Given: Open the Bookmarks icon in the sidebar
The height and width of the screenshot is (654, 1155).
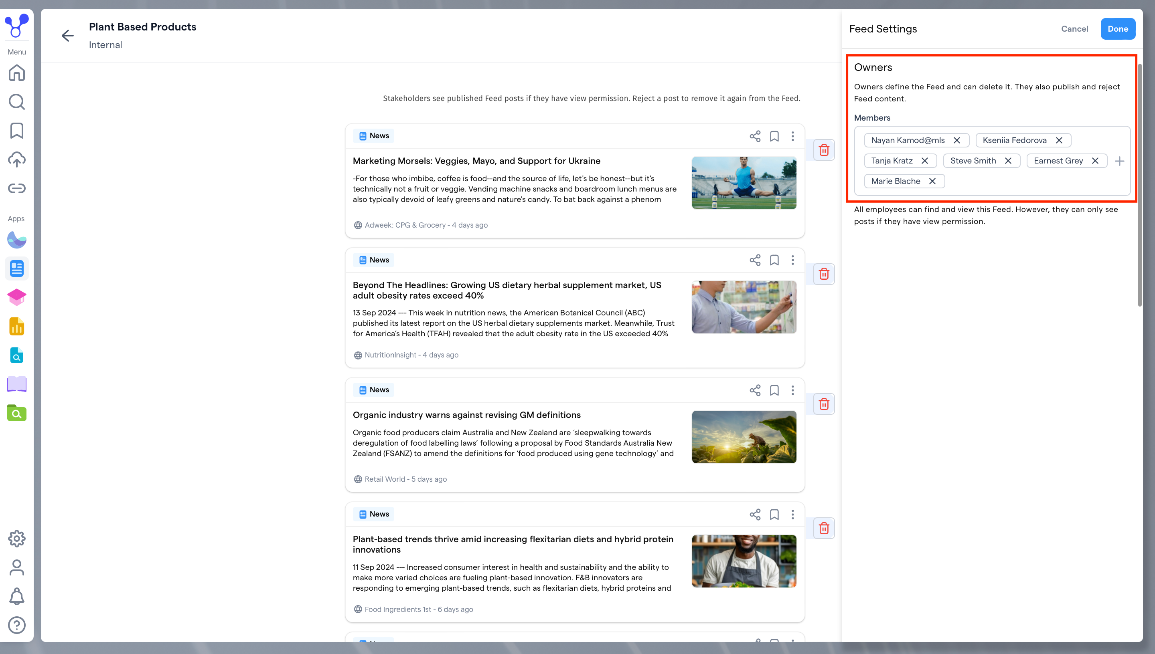Looking at the screenshot, I should coord(16,131).
